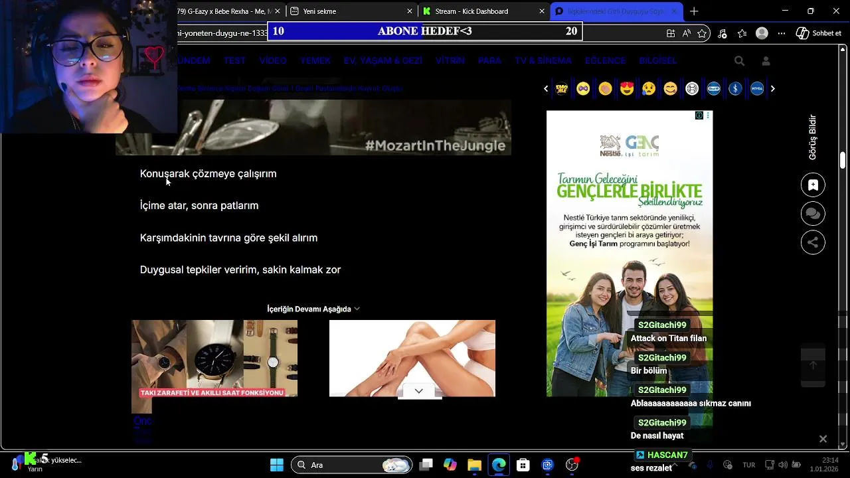Open Microsoft Store from taskbar

click(523, 465)
